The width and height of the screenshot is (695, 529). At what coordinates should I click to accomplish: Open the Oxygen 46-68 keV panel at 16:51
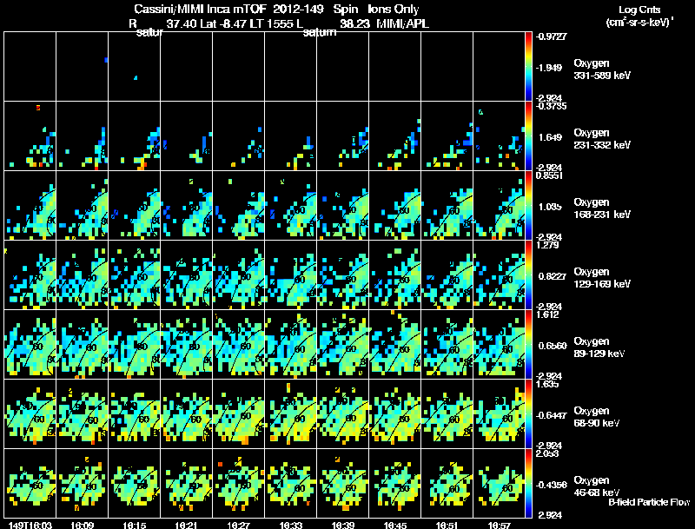[447, 483]
